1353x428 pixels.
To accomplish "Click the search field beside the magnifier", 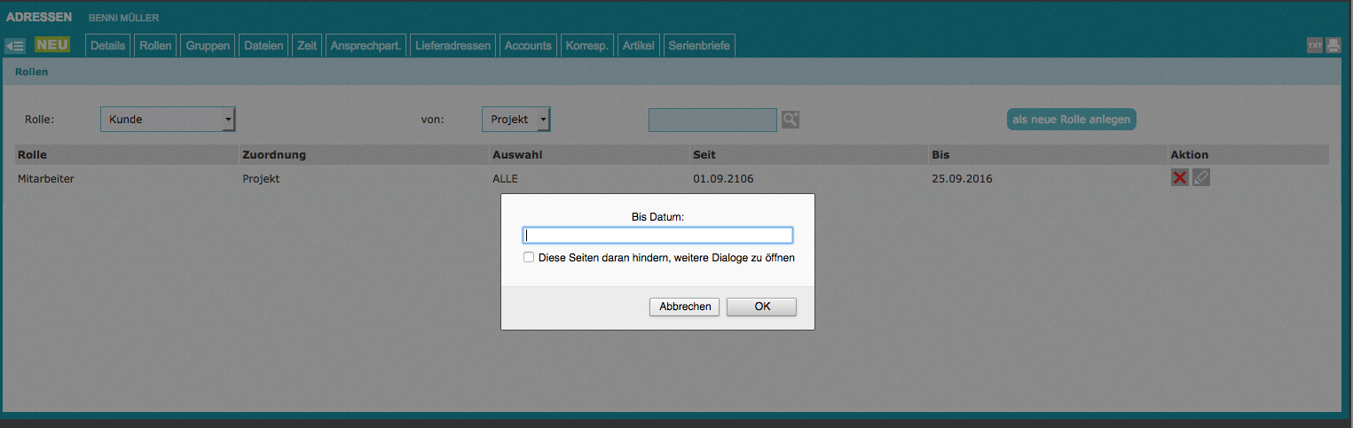I will tap(712, 120).
